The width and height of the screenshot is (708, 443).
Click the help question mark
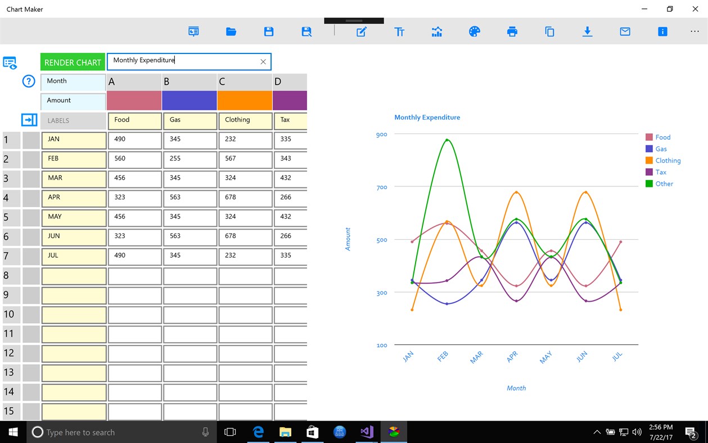(28, 81)
